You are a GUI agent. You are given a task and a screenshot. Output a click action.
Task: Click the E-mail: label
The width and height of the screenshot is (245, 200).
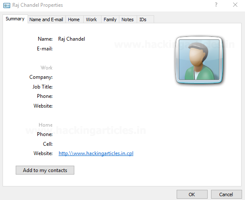click(x=45, y=49)
